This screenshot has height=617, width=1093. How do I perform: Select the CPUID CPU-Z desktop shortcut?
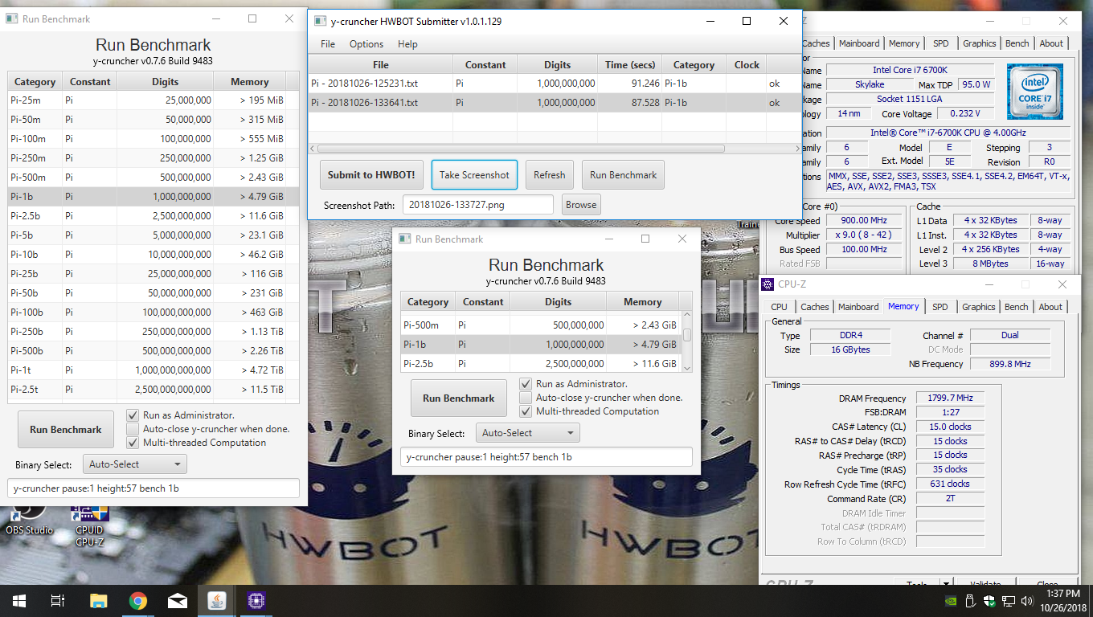[89, 525]
